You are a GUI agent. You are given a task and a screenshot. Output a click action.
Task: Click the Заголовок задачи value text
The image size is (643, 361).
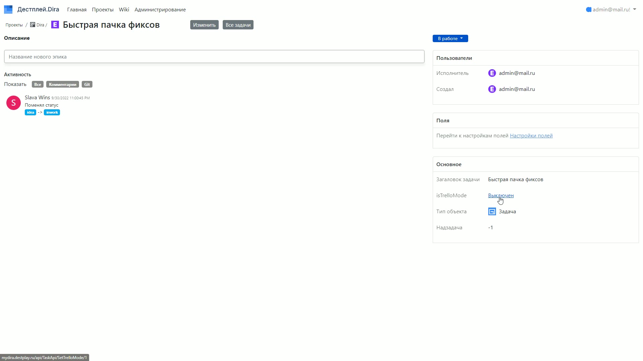(515, 179)
